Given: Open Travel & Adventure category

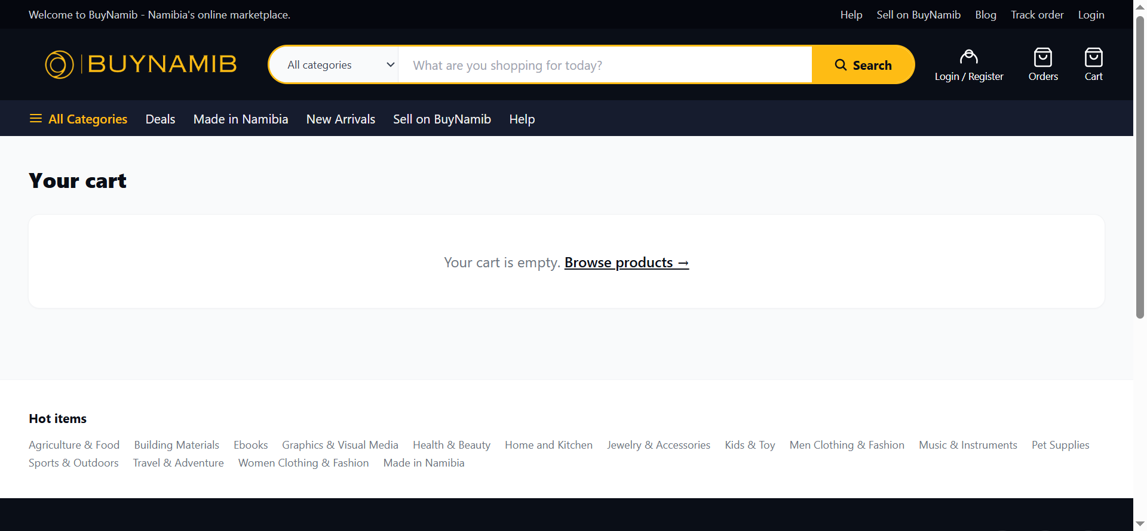Looking at the screenshot, I should (179, 463).
